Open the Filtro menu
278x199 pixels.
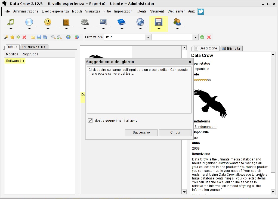point(107,11)
